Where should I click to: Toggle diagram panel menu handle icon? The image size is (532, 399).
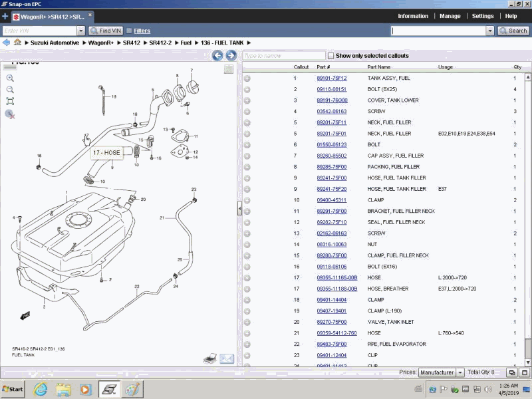[10, 67]
